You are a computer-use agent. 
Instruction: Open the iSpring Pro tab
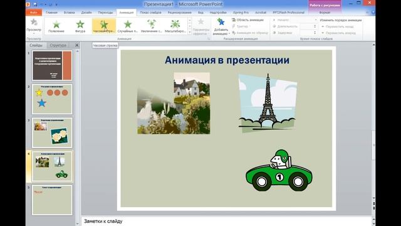[241, 13]
